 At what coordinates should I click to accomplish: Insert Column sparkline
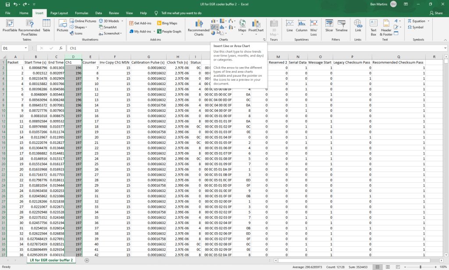pos(301,26)
